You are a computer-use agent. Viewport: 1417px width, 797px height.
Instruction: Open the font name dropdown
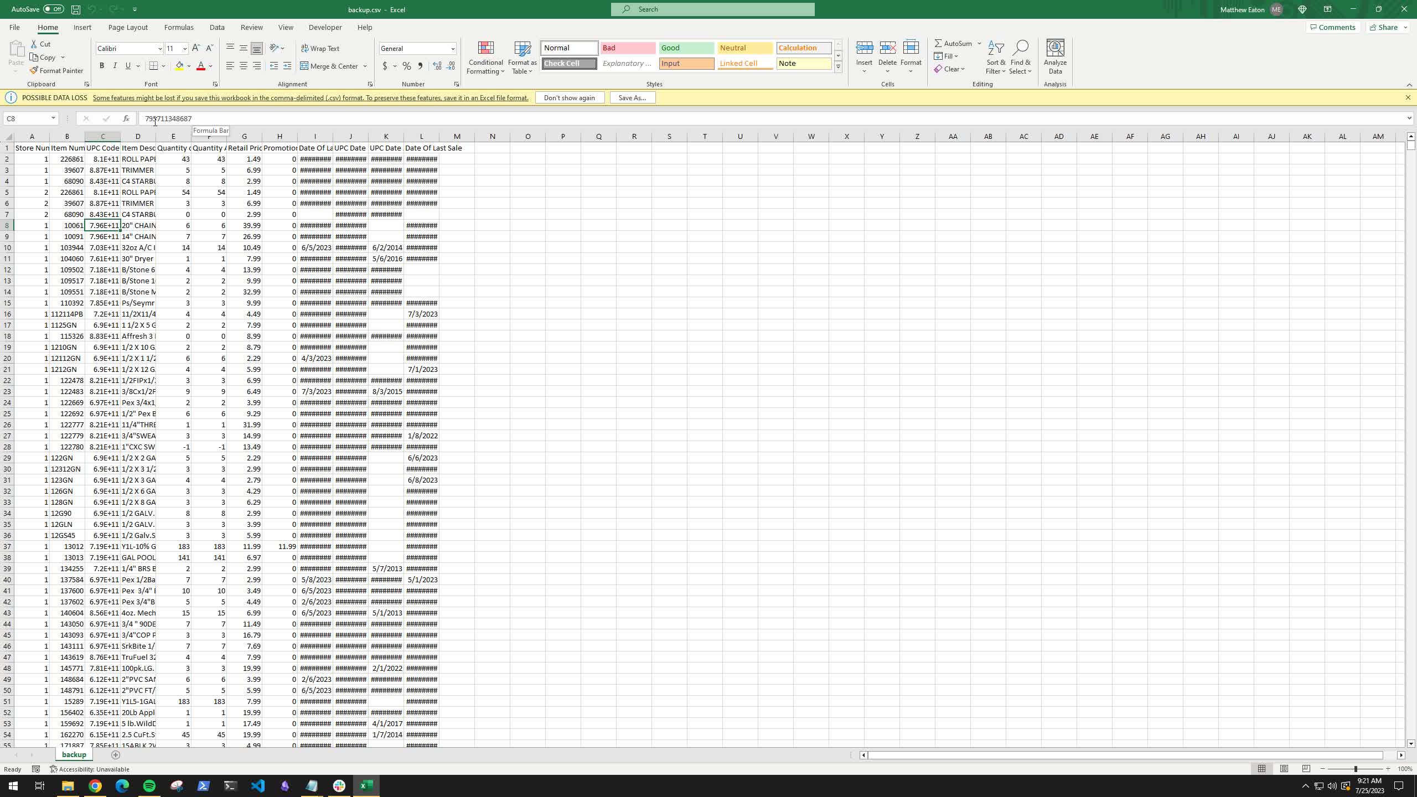160,49
